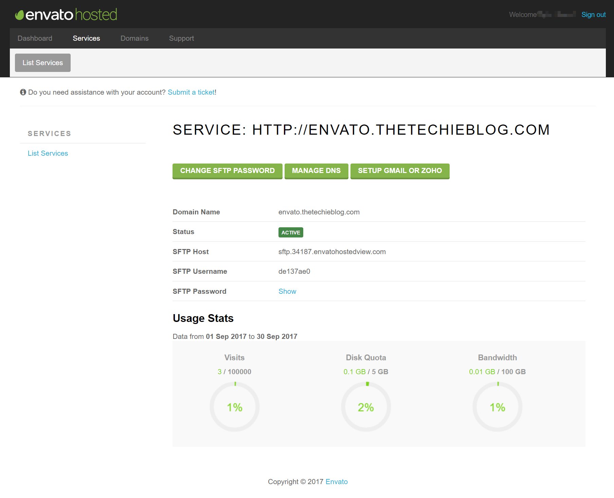Click the 0.01 GB / 100 GB value

click(498, 372)
